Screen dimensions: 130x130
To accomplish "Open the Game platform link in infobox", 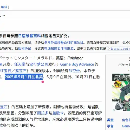I will (126, 126).
